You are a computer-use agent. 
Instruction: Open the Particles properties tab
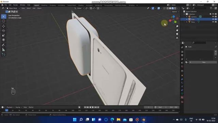click(182, 83)
